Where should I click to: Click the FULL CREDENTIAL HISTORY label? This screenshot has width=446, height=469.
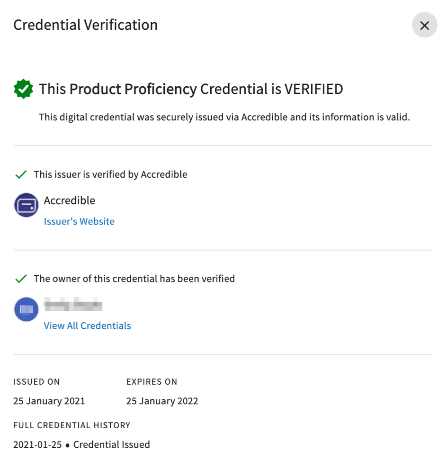72,425
